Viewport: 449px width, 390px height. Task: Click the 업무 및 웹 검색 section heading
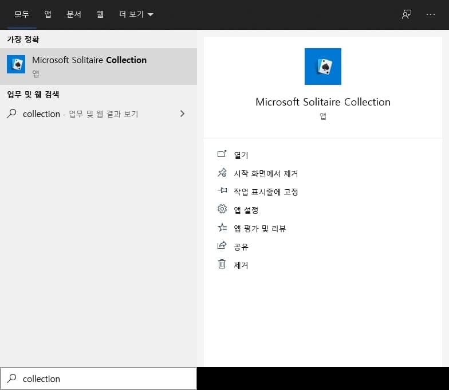(33, 94)
